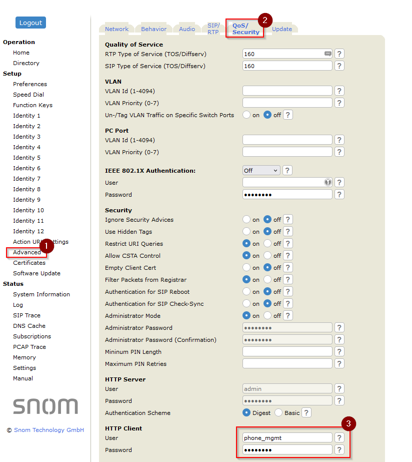The image size is (412, 462).
Task: Open Function Keys in Setup sidebar
Action: point(32,105)
